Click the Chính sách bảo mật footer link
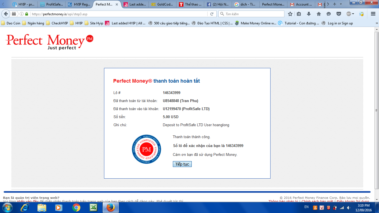This screenshot has width=379, height=213. coord(317,201)
